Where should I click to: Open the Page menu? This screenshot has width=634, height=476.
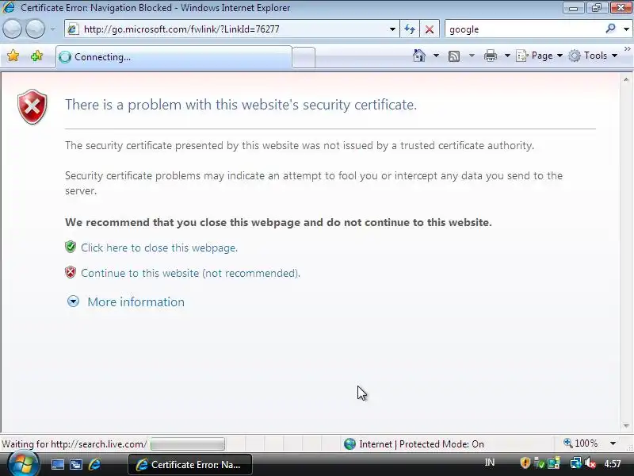coord(540,56)
